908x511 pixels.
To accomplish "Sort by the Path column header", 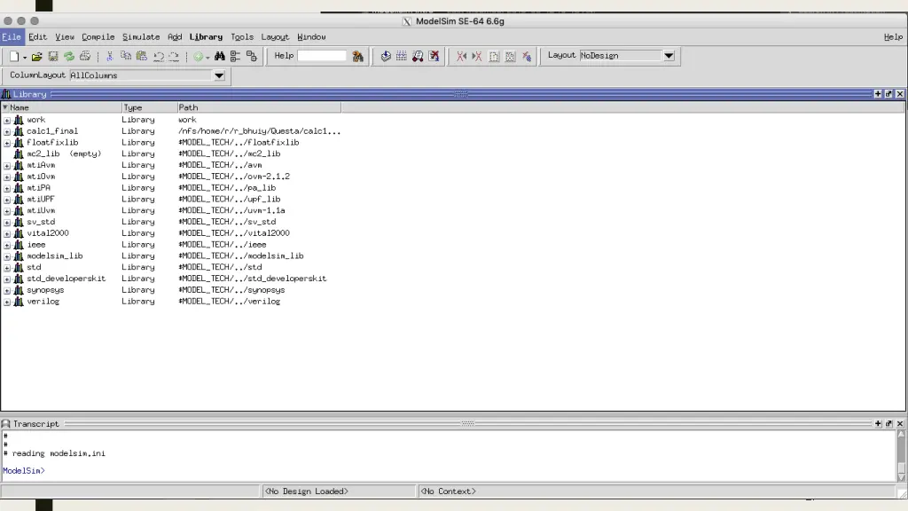I will pyautogui.click(x=260, y=107).
